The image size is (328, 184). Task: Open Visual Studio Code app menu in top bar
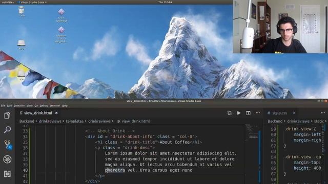tap(32, 2)
